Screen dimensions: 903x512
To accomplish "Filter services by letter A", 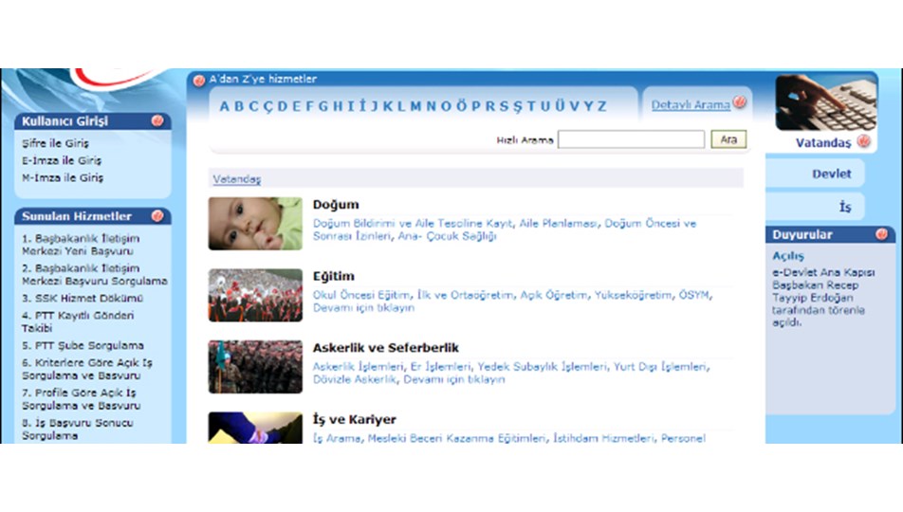I will [225, 106].
